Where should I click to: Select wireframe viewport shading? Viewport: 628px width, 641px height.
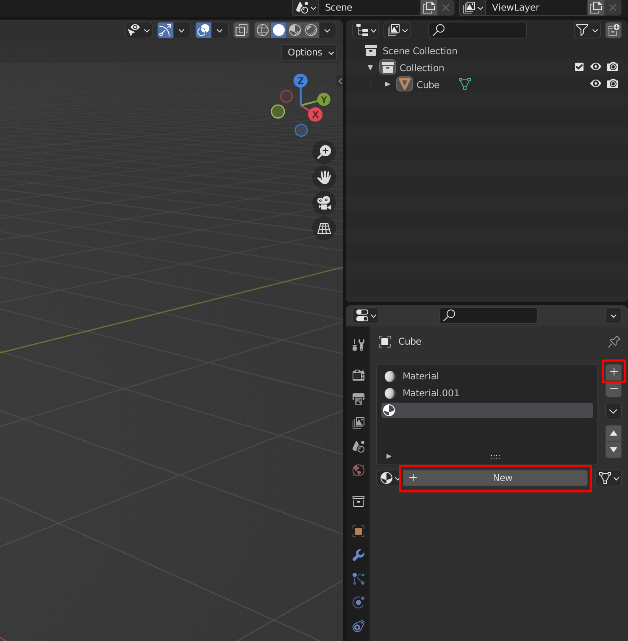pyautogui.click(x=263, y=30)
